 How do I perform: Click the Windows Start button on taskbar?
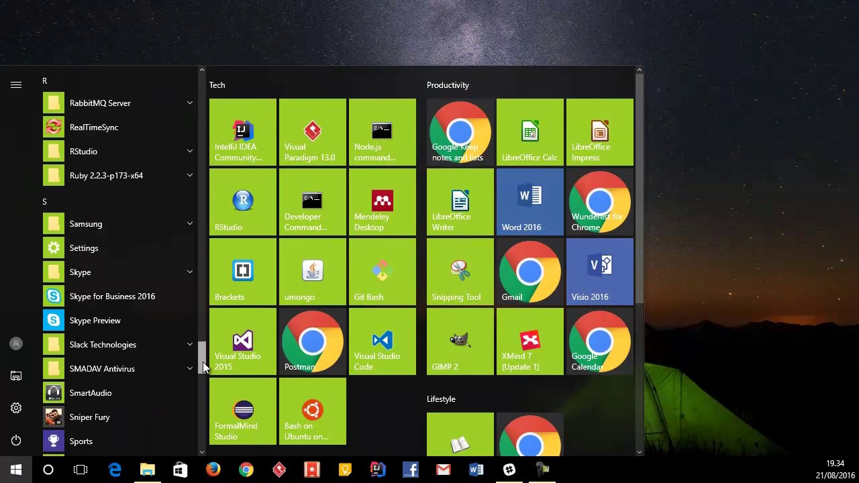pyautogui.click(x=16, y=470)
